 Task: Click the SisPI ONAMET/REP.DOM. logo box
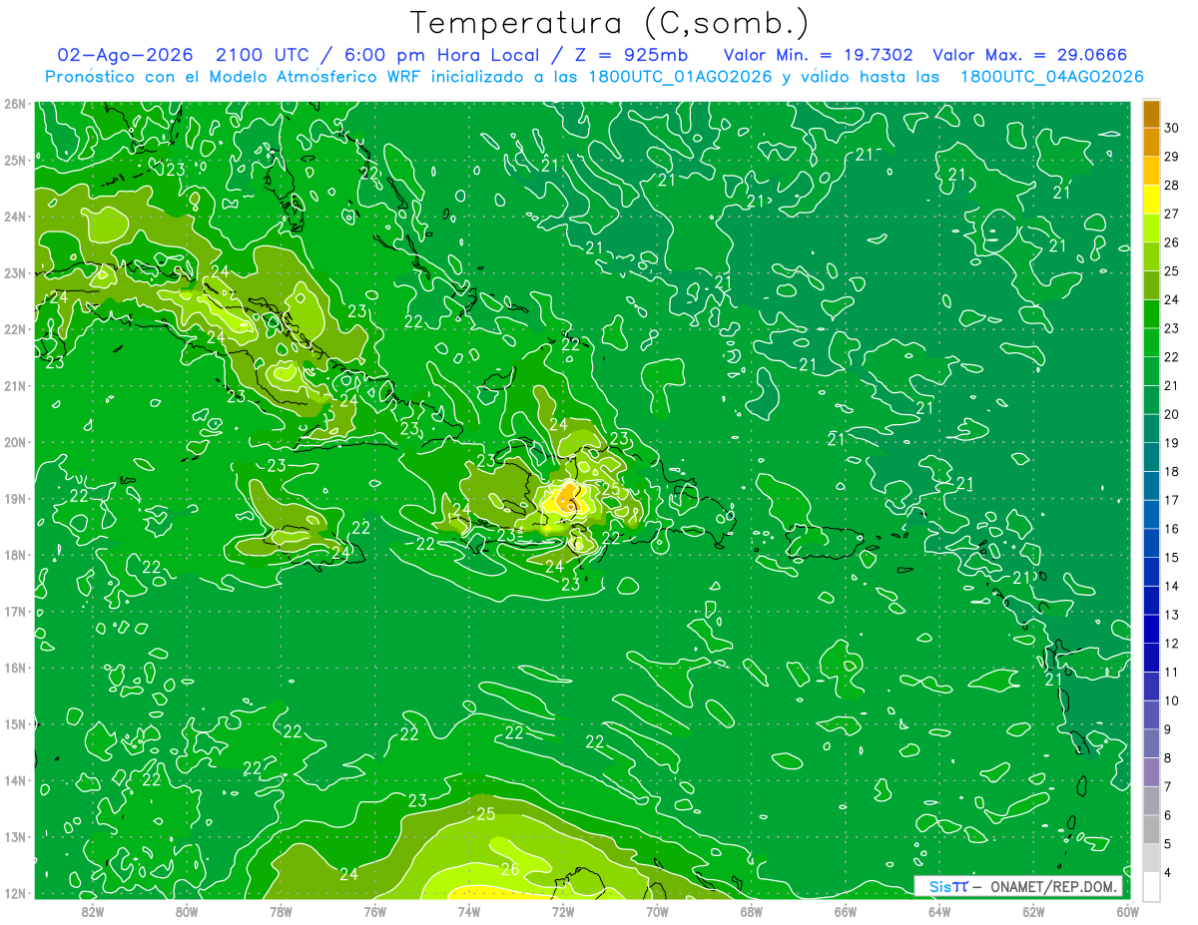click(x=1017, y=886)
